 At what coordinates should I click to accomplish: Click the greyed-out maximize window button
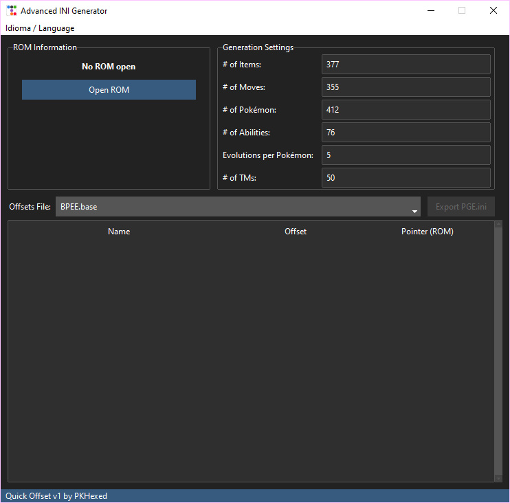(x=462, y=11)
